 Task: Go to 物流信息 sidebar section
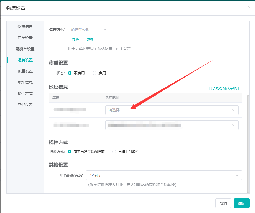(x=25, y=27)
